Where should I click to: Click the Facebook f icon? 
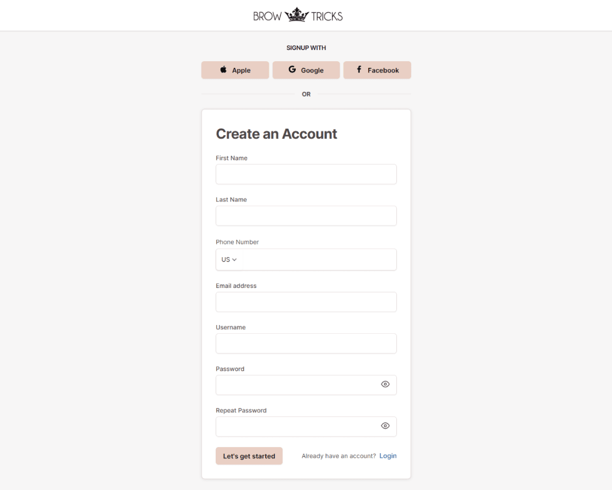coord(359,69)
